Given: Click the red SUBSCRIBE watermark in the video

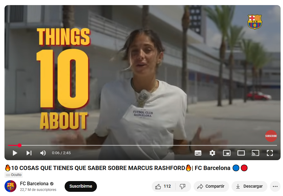Looking at the screenshot, I should click(271, 136).
